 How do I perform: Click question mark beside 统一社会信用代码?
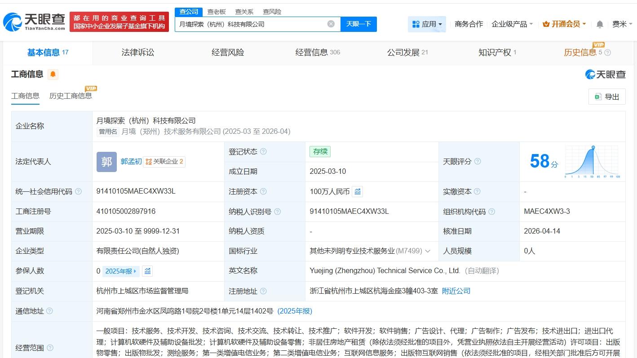78,191
